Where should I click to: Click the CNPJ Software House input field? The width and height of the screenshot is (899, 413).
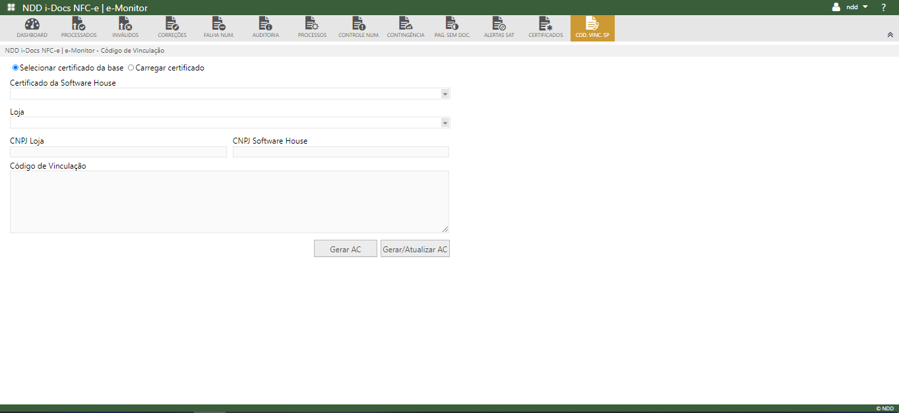(x=341, y=151)
